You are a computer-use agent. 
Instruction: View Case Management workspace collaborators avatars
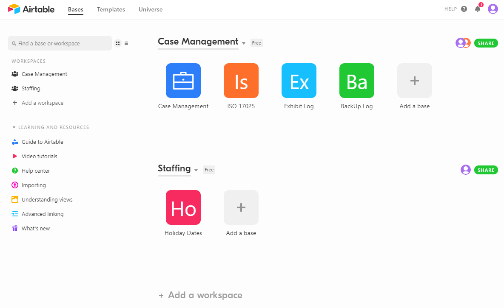point(463,43)
